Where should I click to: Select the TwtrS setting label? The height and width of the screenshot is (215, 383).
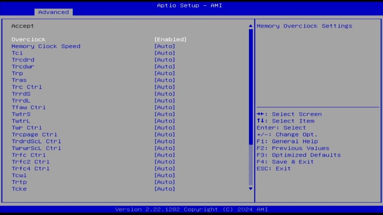tap(21, 114)
